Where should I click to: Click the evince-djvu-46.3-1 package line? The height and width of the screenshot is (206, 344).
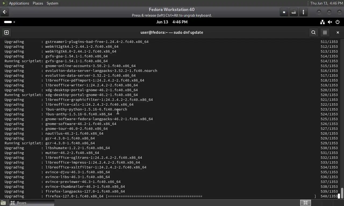pos(57,172)
